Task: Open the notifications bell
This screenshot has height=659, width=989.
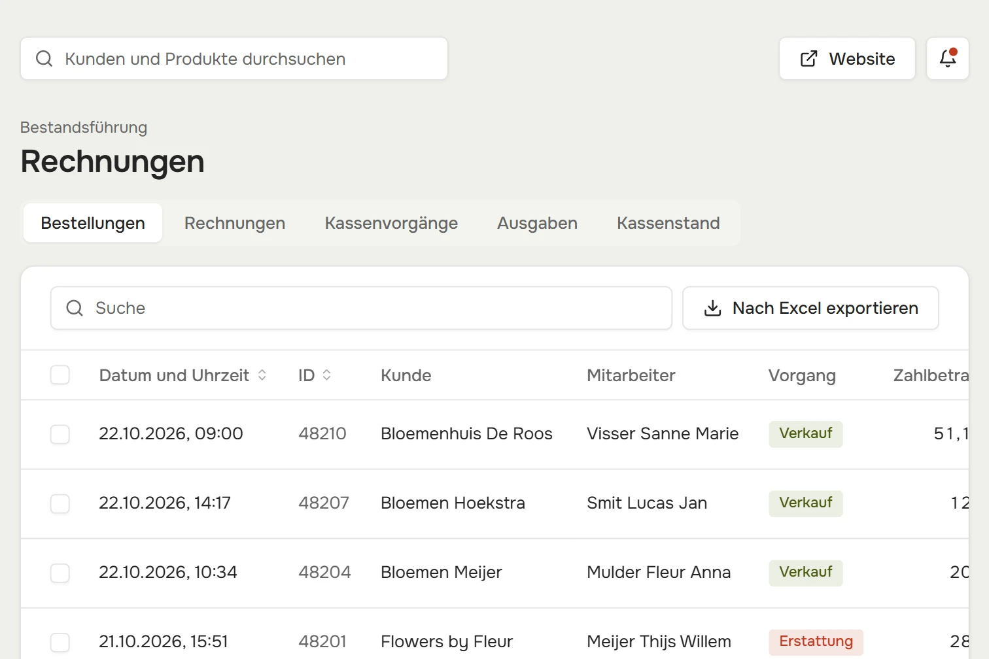Action: pyautogui.click(x=948, y=58)
